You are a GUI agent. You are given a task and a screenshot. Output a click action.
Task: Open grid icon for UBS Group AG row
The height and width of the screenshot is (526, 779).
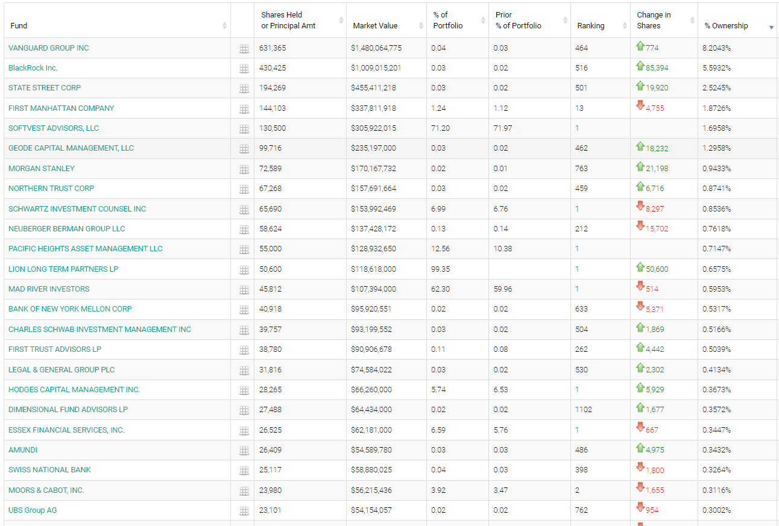(x=244, y=511)
